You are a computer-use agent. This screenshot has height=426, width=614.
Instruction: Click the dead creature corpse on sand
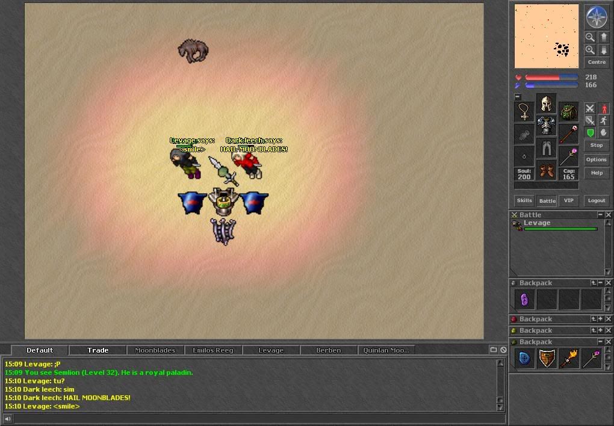(193, 51)
